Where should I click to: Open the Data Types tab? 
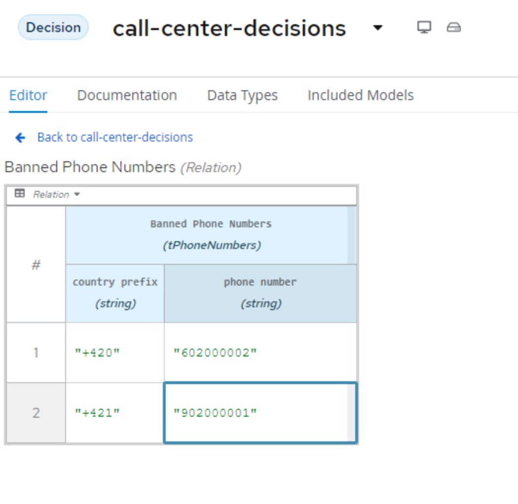[x=243, y=96]
